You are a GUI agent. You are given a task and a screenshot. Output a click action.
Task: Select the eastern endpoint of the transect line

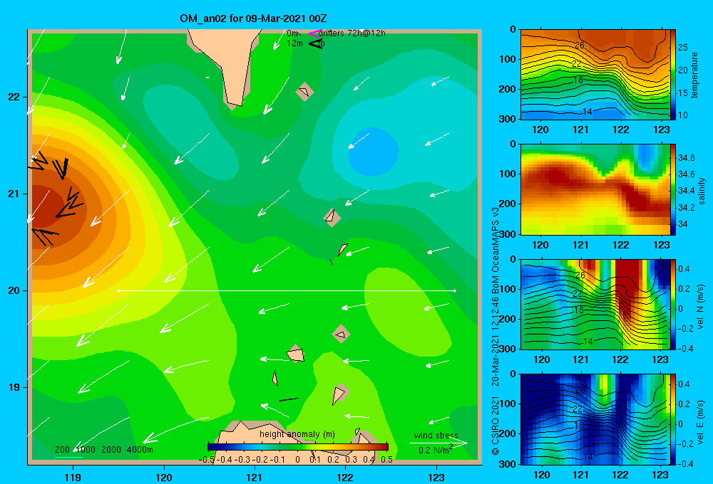pos(455,290)
